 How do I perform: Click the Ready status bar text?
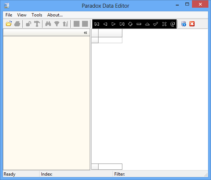click(10, 174)
